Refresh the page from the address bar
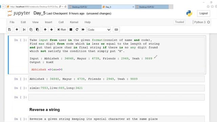Screen dimensions: 217x122 pyautogui.click(x=65, y=6)
